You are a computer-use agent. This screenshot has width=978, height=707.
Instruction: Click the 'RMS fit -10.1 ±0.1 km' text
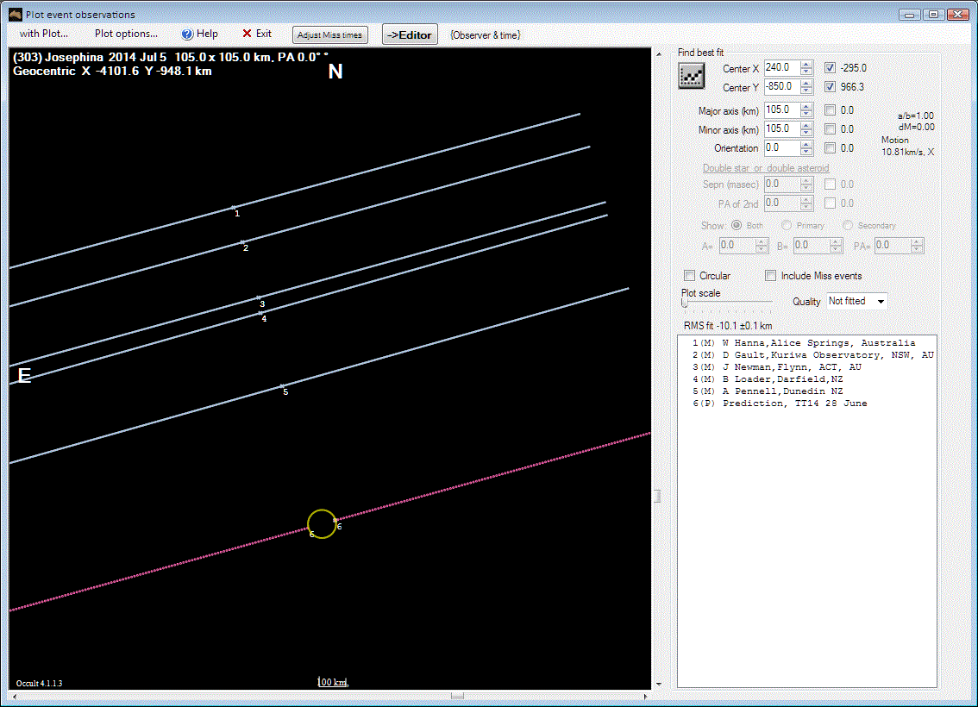[x=728, y=326]
